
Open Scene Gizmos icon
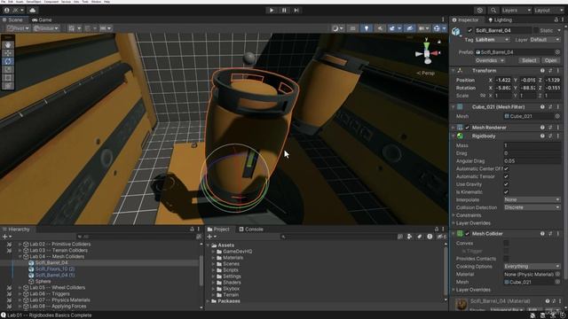coord(437,28)
